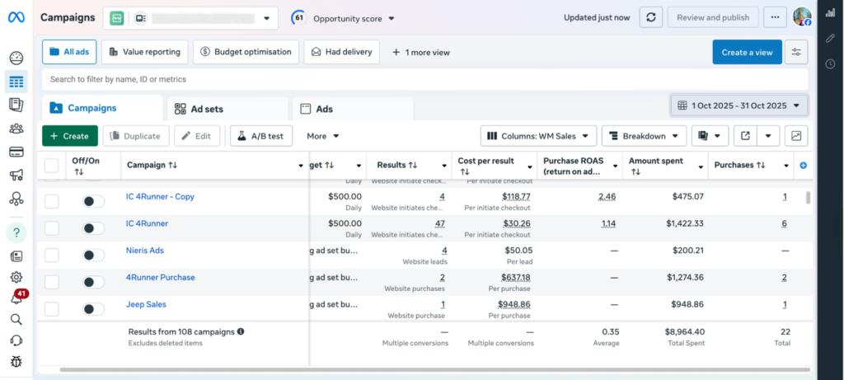Open the export share icon

tap(745, 136)
